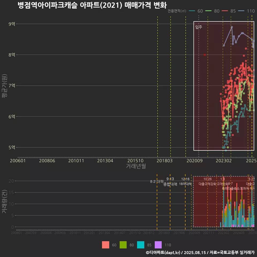
Task: Click the '200703' label on volume chart x-axis
Action: click(31, 233)
